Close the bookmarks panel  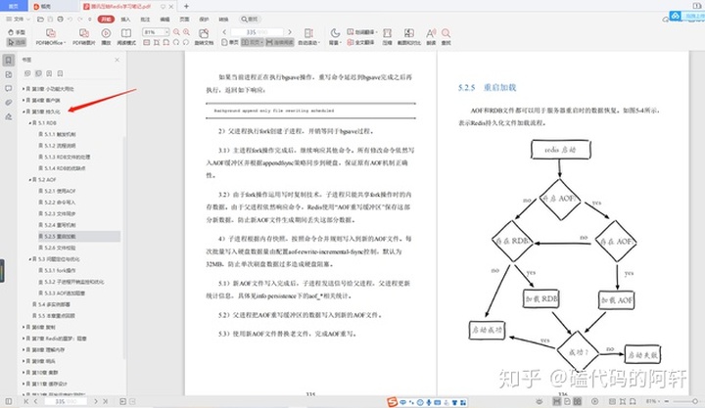[117, 60]
